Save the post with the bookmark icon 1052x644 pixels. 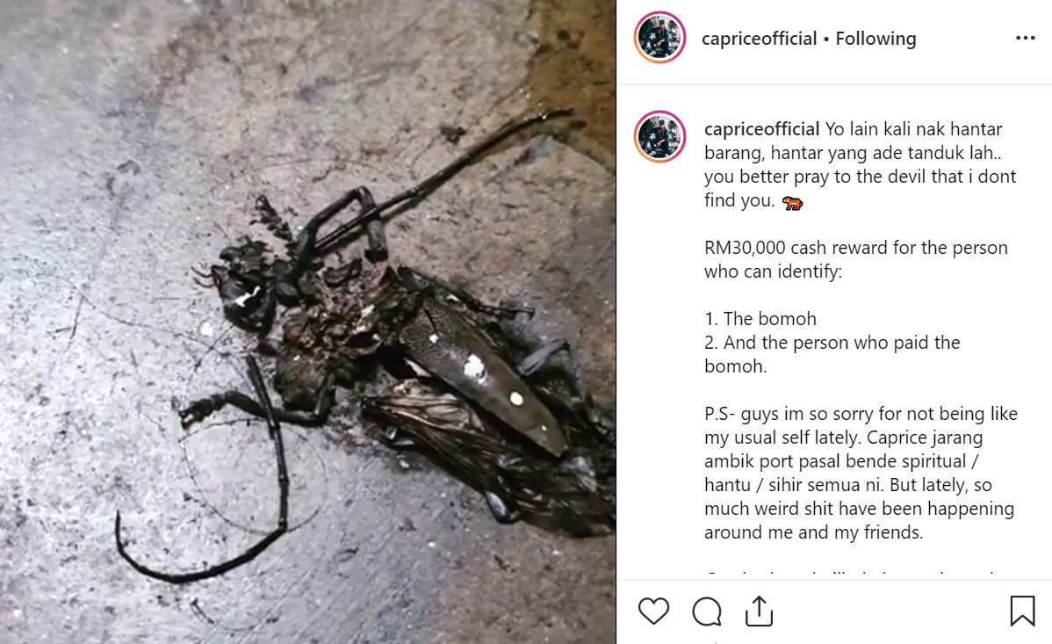pyautogui.click(x=1022, y=611)
